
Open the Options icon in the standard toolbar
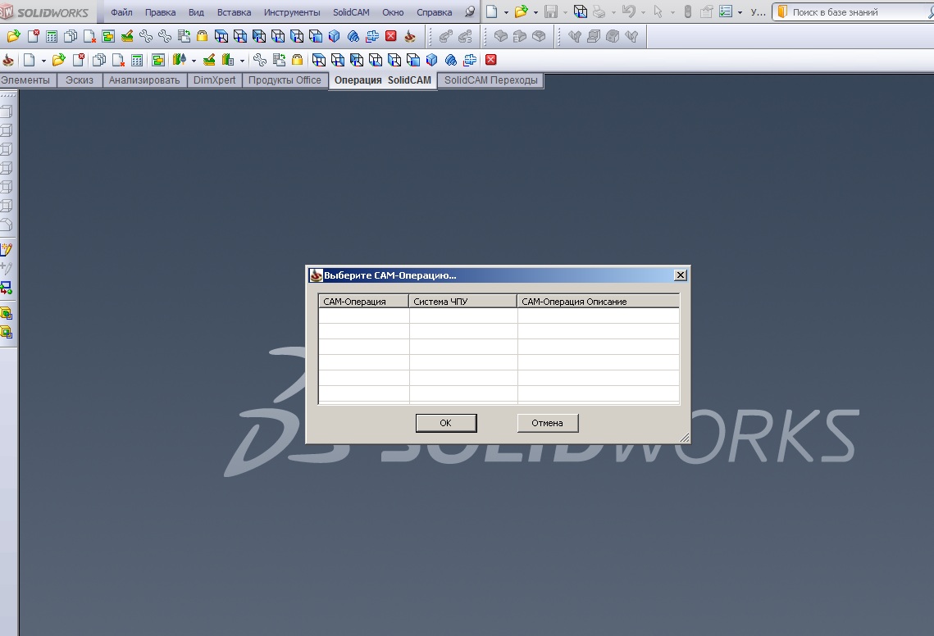click(726, 12)
